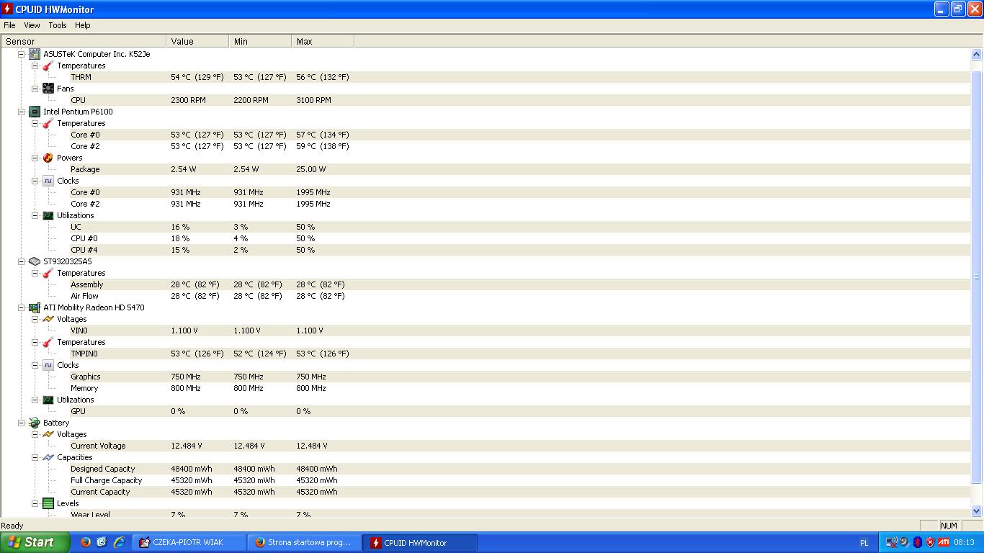Collapse the Fans group
This screenshot has height=553, width=984.
(35, 89)
